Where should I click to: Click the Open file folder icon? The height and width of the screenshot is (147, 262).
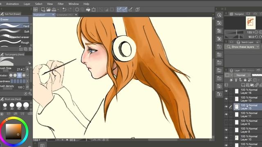point(48,9)
